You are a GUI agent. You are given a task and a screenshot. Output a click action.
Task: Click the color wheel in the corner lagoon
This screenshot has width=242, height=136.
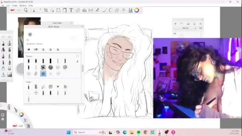21,114
